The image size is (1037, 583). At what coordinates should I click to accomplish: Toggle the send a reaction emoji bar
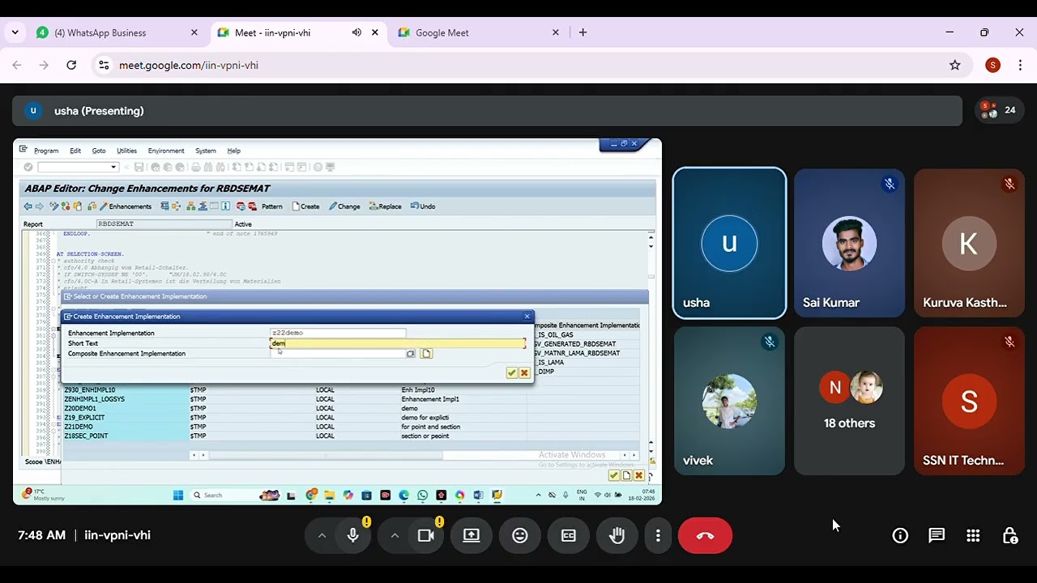point(520,535)
